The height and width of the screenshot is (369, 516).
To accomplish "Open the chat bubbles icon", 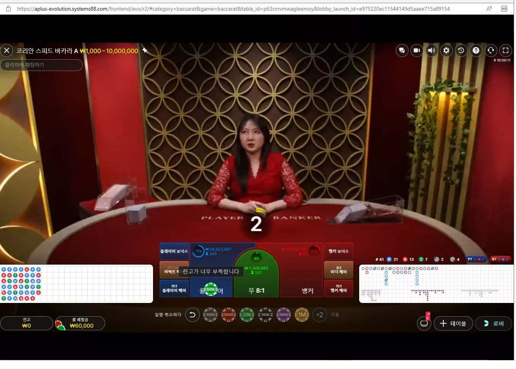I will pyautogui.click(x=402, y=50).
